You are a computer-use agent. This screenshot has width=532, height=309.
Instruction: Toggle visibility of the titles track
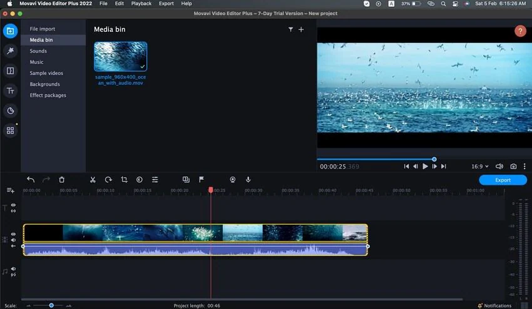click(13, 205)
